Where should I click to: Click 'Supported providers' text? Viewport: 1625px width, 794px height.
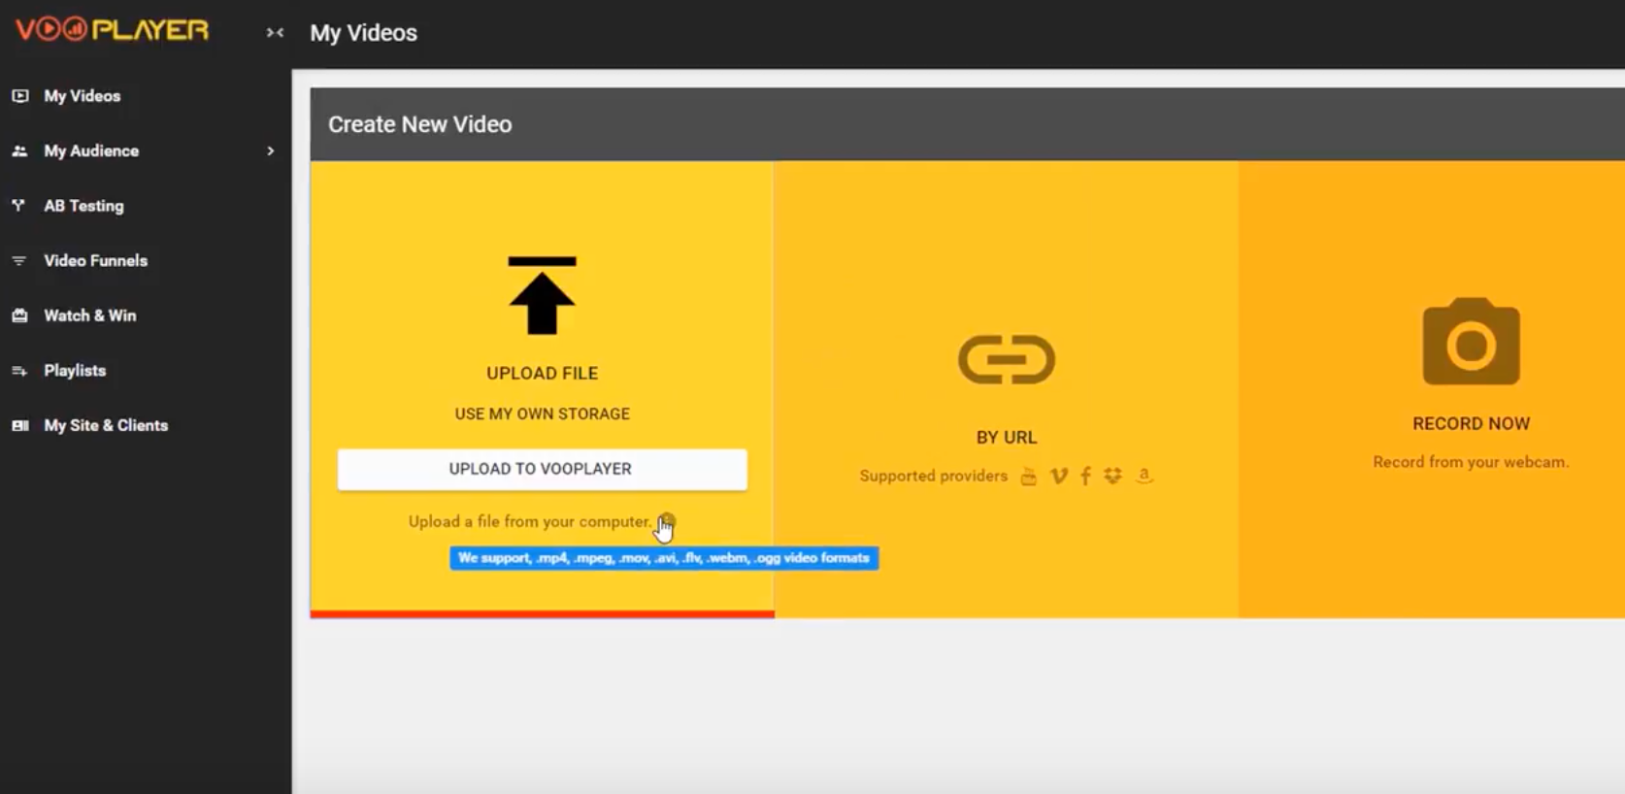(933, 476)
